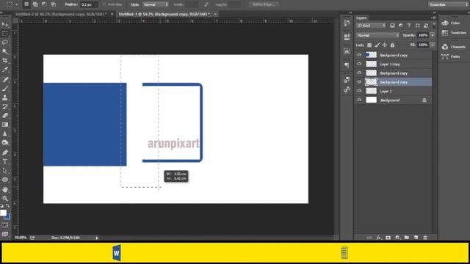Choose New Selection mode in options bar
The width and height of the screenshot is (470, 264).
(26, 4)
